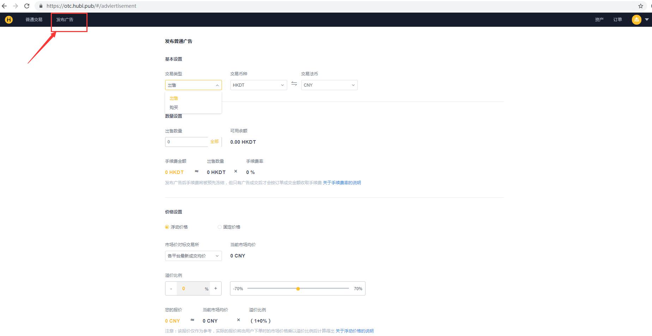Click the browser back arrow
This screenshot has width=652, height=336.
(4, 6)
